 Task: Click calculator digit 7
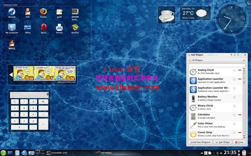[x=15, y=108]
